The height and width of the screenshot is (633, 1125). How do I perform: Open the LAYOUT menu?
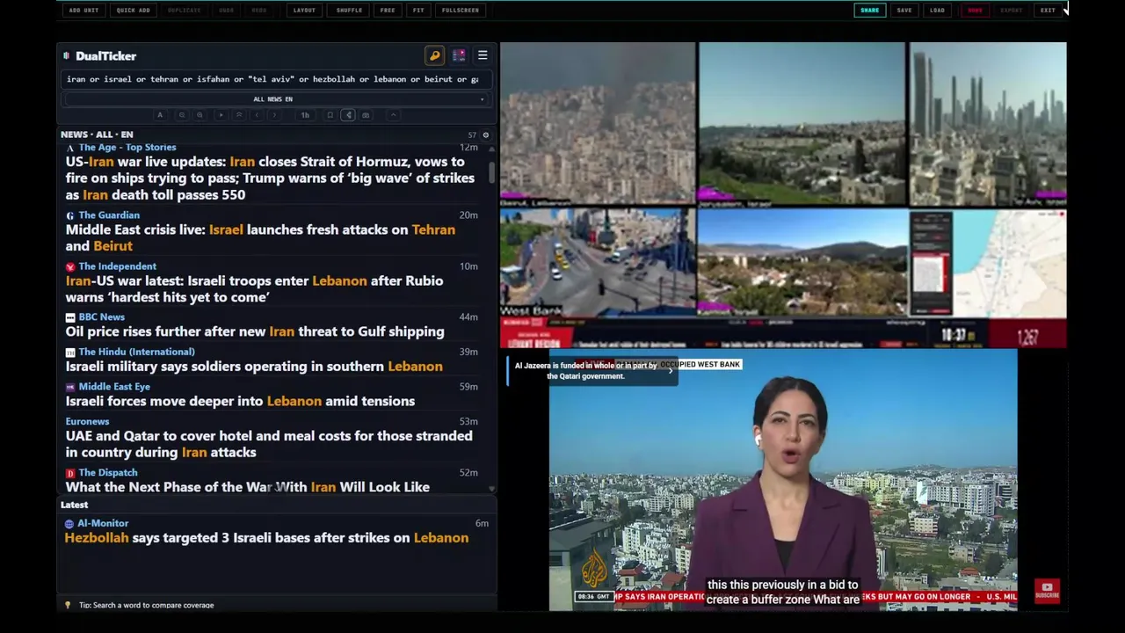click(304, 11)
